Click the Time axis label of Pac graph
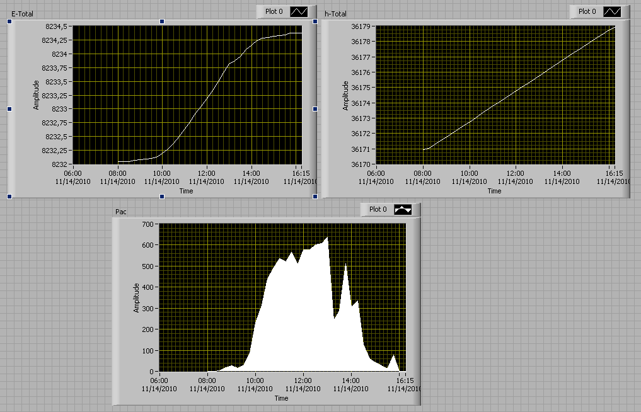Screen dimensions: 641x412 pos(282,398)
